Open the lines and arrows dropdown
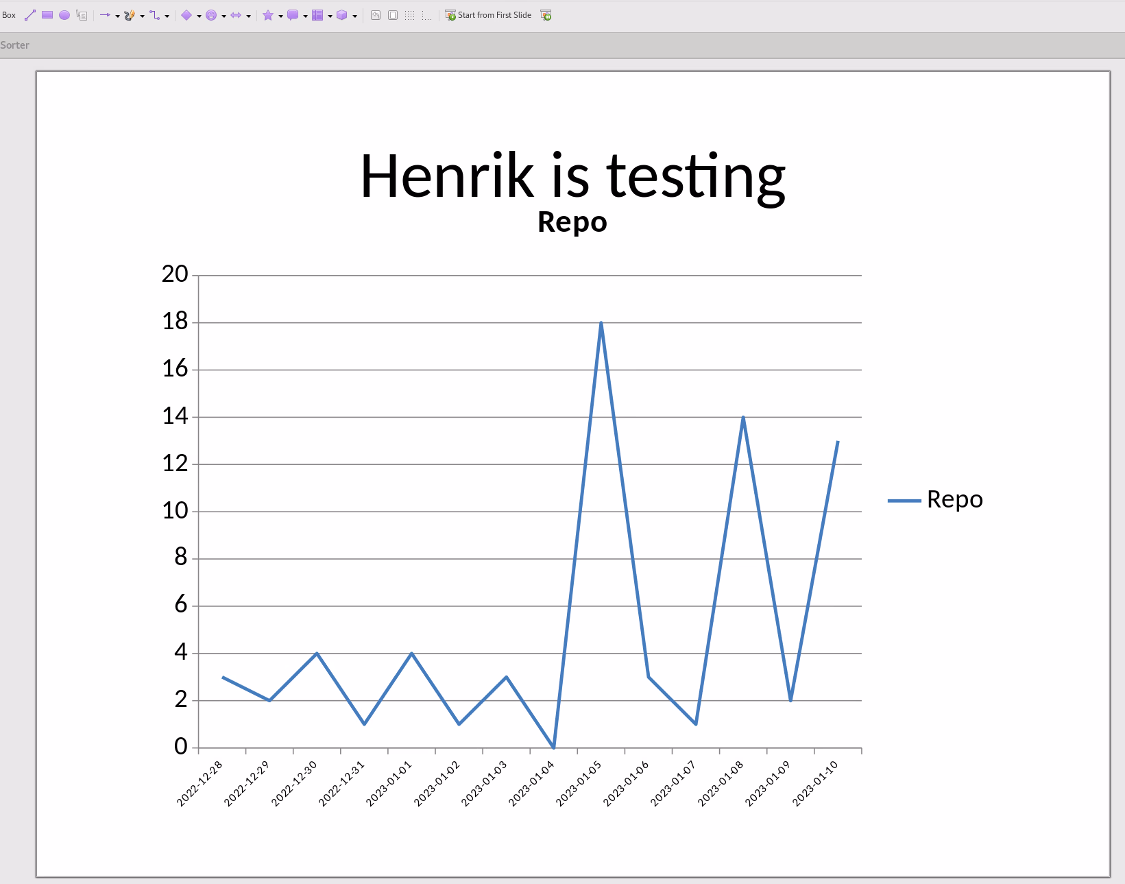This screenshot has width=1125, height=884. pyautogui.click(x=117, y=14)
